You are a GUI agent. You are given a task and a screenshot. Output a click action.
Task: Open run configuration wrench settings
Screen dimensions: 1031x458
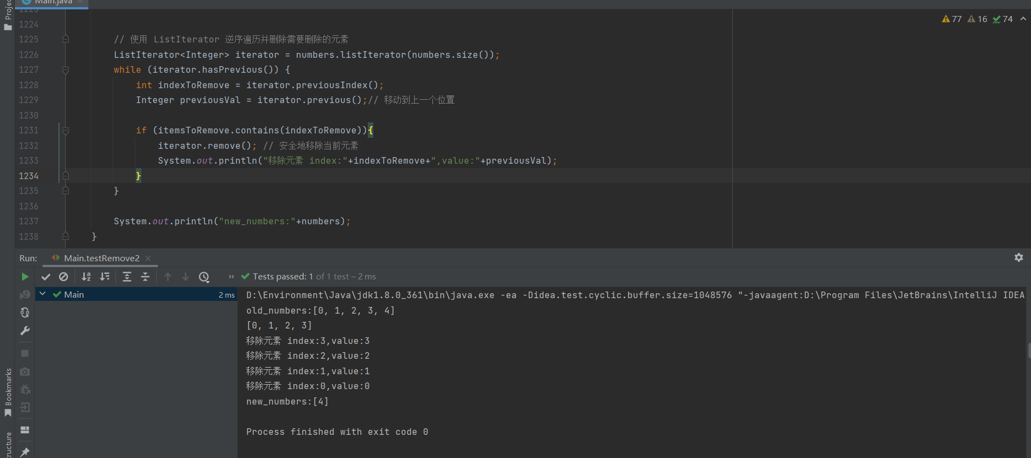[25, 331]
